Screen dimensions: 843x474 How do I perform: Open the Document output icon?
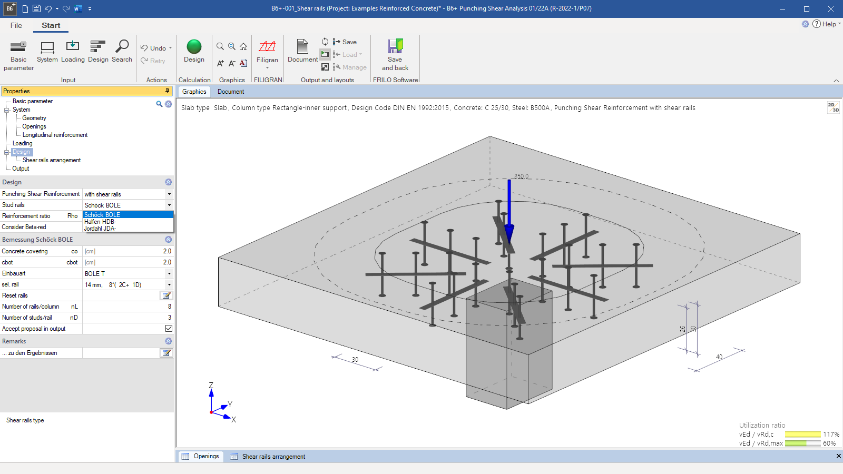point(302,52)
